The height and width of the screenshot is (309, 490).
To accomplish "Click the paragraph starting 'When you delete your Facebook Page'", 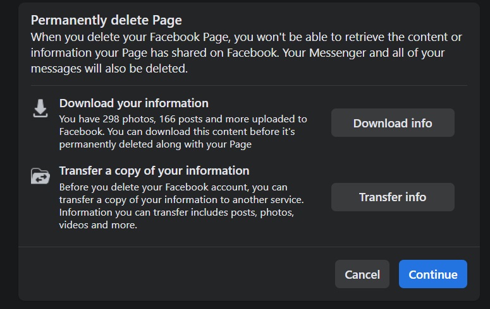I will point(246,53).
